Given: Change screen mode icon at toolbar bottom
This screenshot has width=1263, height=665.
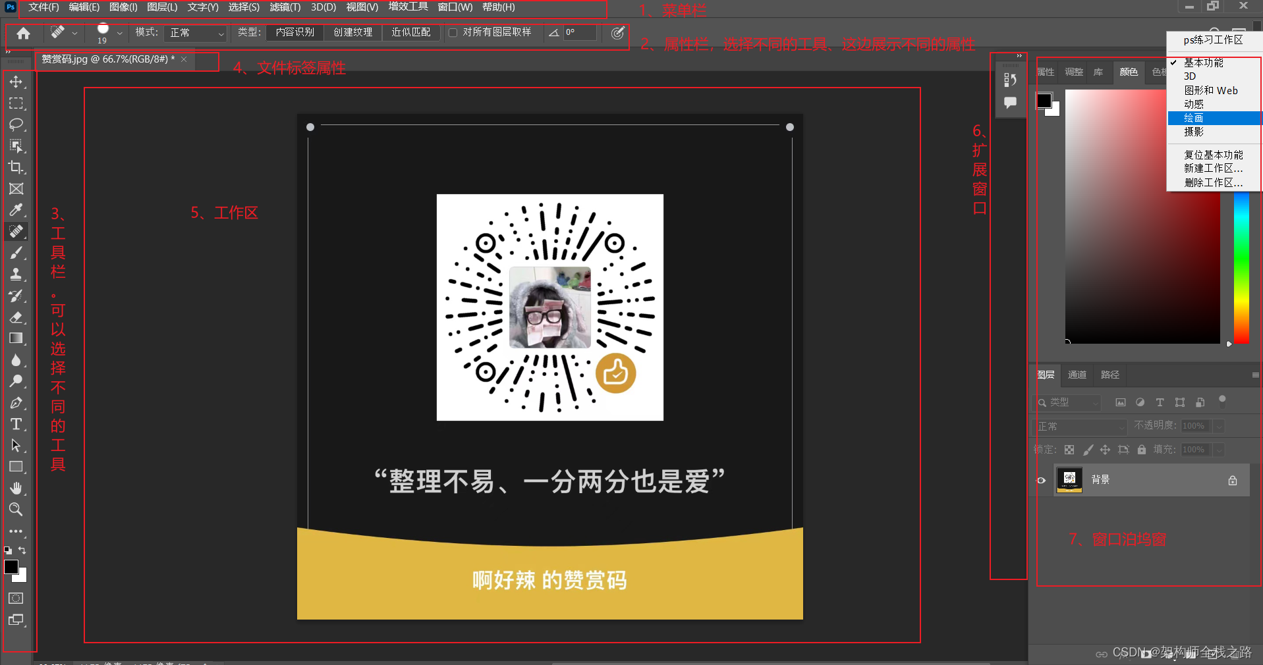Looking at the screenshot, I should (16, 620).
